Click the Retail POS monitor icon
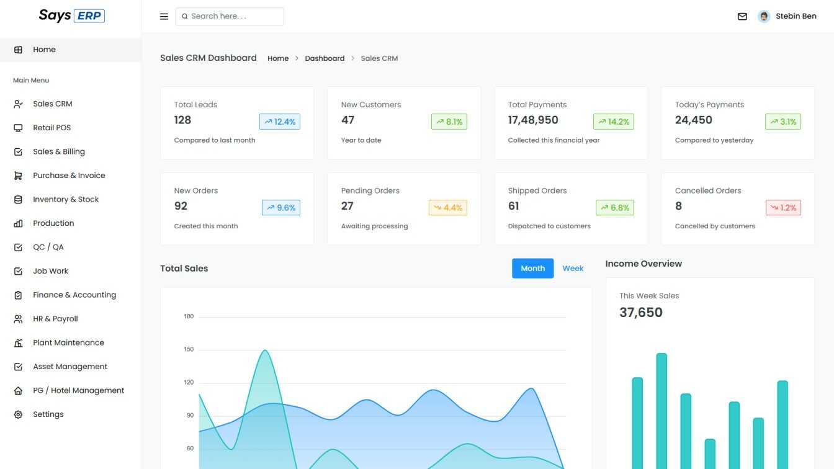The height and width of the screenshot is (469, 834). (18, 128)
